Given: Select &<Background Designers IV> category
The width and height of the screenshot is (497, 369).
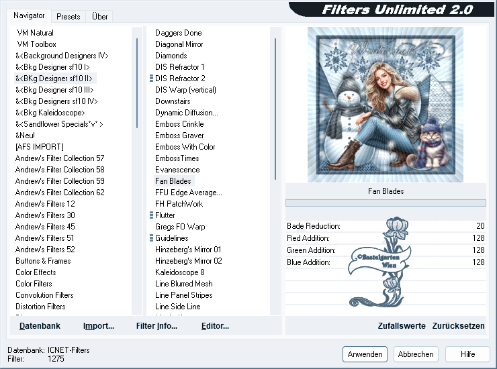Looking at the screenshot, I should pos(62,56).
